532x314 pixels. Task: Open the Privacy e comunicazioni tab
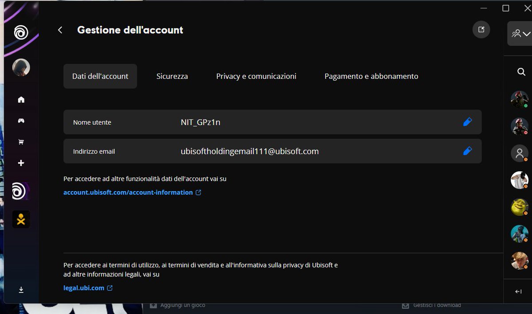click(x=256, y=76)
